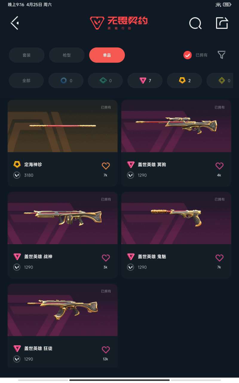Filter by green diamond rarity tier
This screenshot has height=383, width=239.
click(105, 80)
